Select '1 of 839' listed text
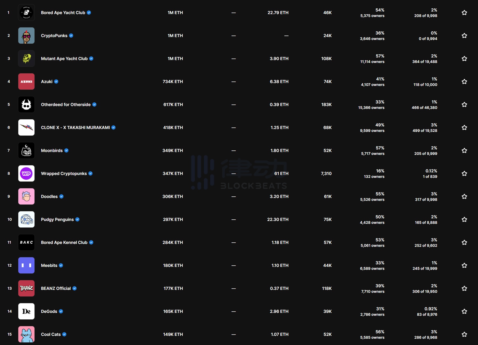The height and width of the screenshot is (345, 478). tap(430, 177)
